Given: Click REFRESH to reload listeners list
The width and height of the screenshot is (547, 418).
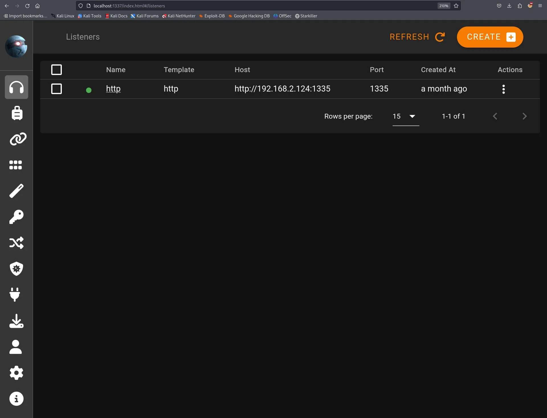Looking at the screenshot, I should pyautogui.click(x=417, y=37).
